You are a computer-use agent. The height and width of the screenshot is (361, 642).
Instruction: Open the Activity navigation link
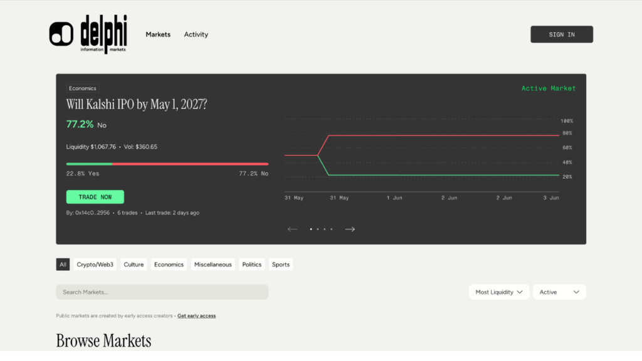tap(196, 34)
